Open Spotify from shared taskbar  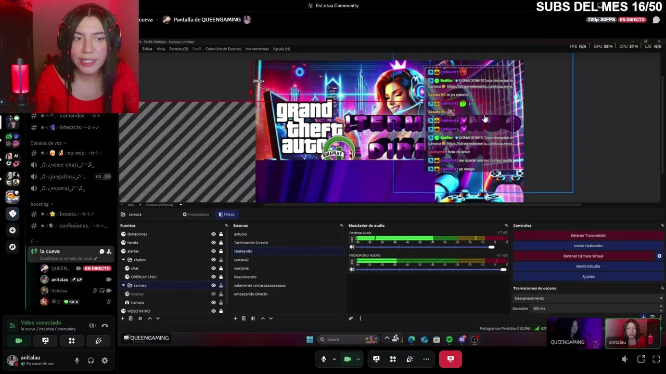click(x=449, y=340)
